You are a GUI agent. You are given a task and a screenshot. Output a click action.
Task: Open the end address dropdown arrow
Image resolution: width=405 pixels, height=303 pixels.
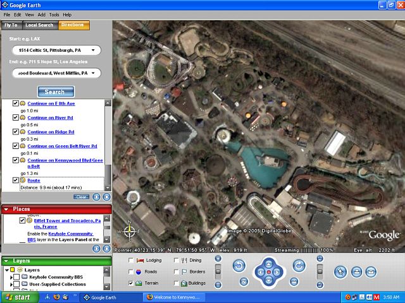click(93, 73)
